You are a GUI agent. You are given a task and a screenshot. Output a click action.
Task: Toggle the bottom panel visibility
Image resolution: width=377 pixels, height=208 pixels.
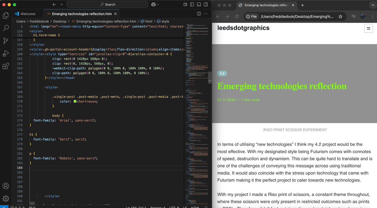pos(199,4)
